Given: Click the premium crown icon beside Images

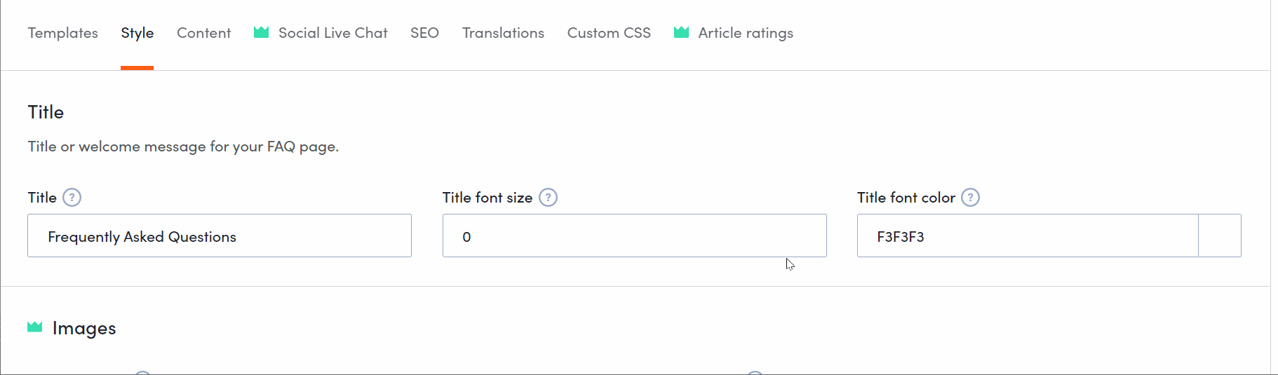Looking at the screenshot, I should click(x=35, y=327).
